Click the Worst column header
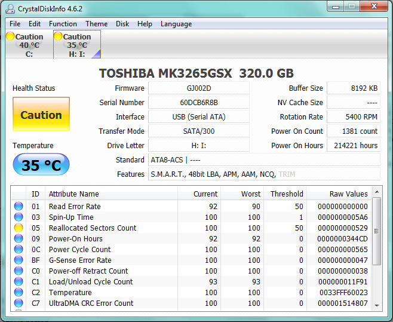The image size is (393, 322). click(242, 194)
